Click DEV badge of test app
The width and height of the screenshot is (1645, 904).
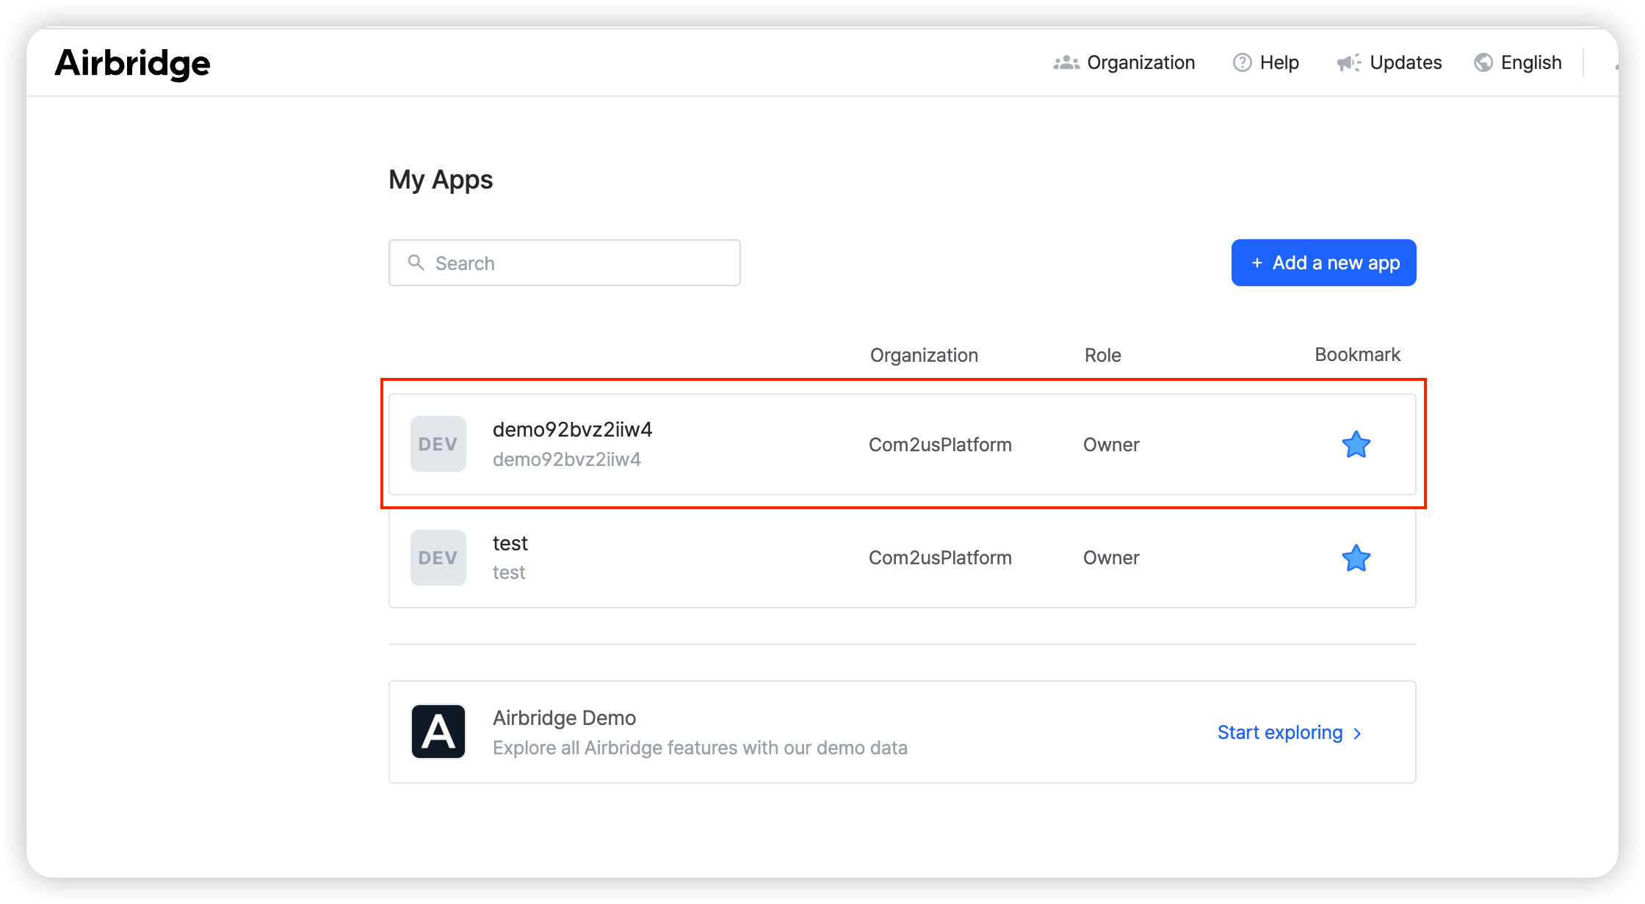[438, 558]
